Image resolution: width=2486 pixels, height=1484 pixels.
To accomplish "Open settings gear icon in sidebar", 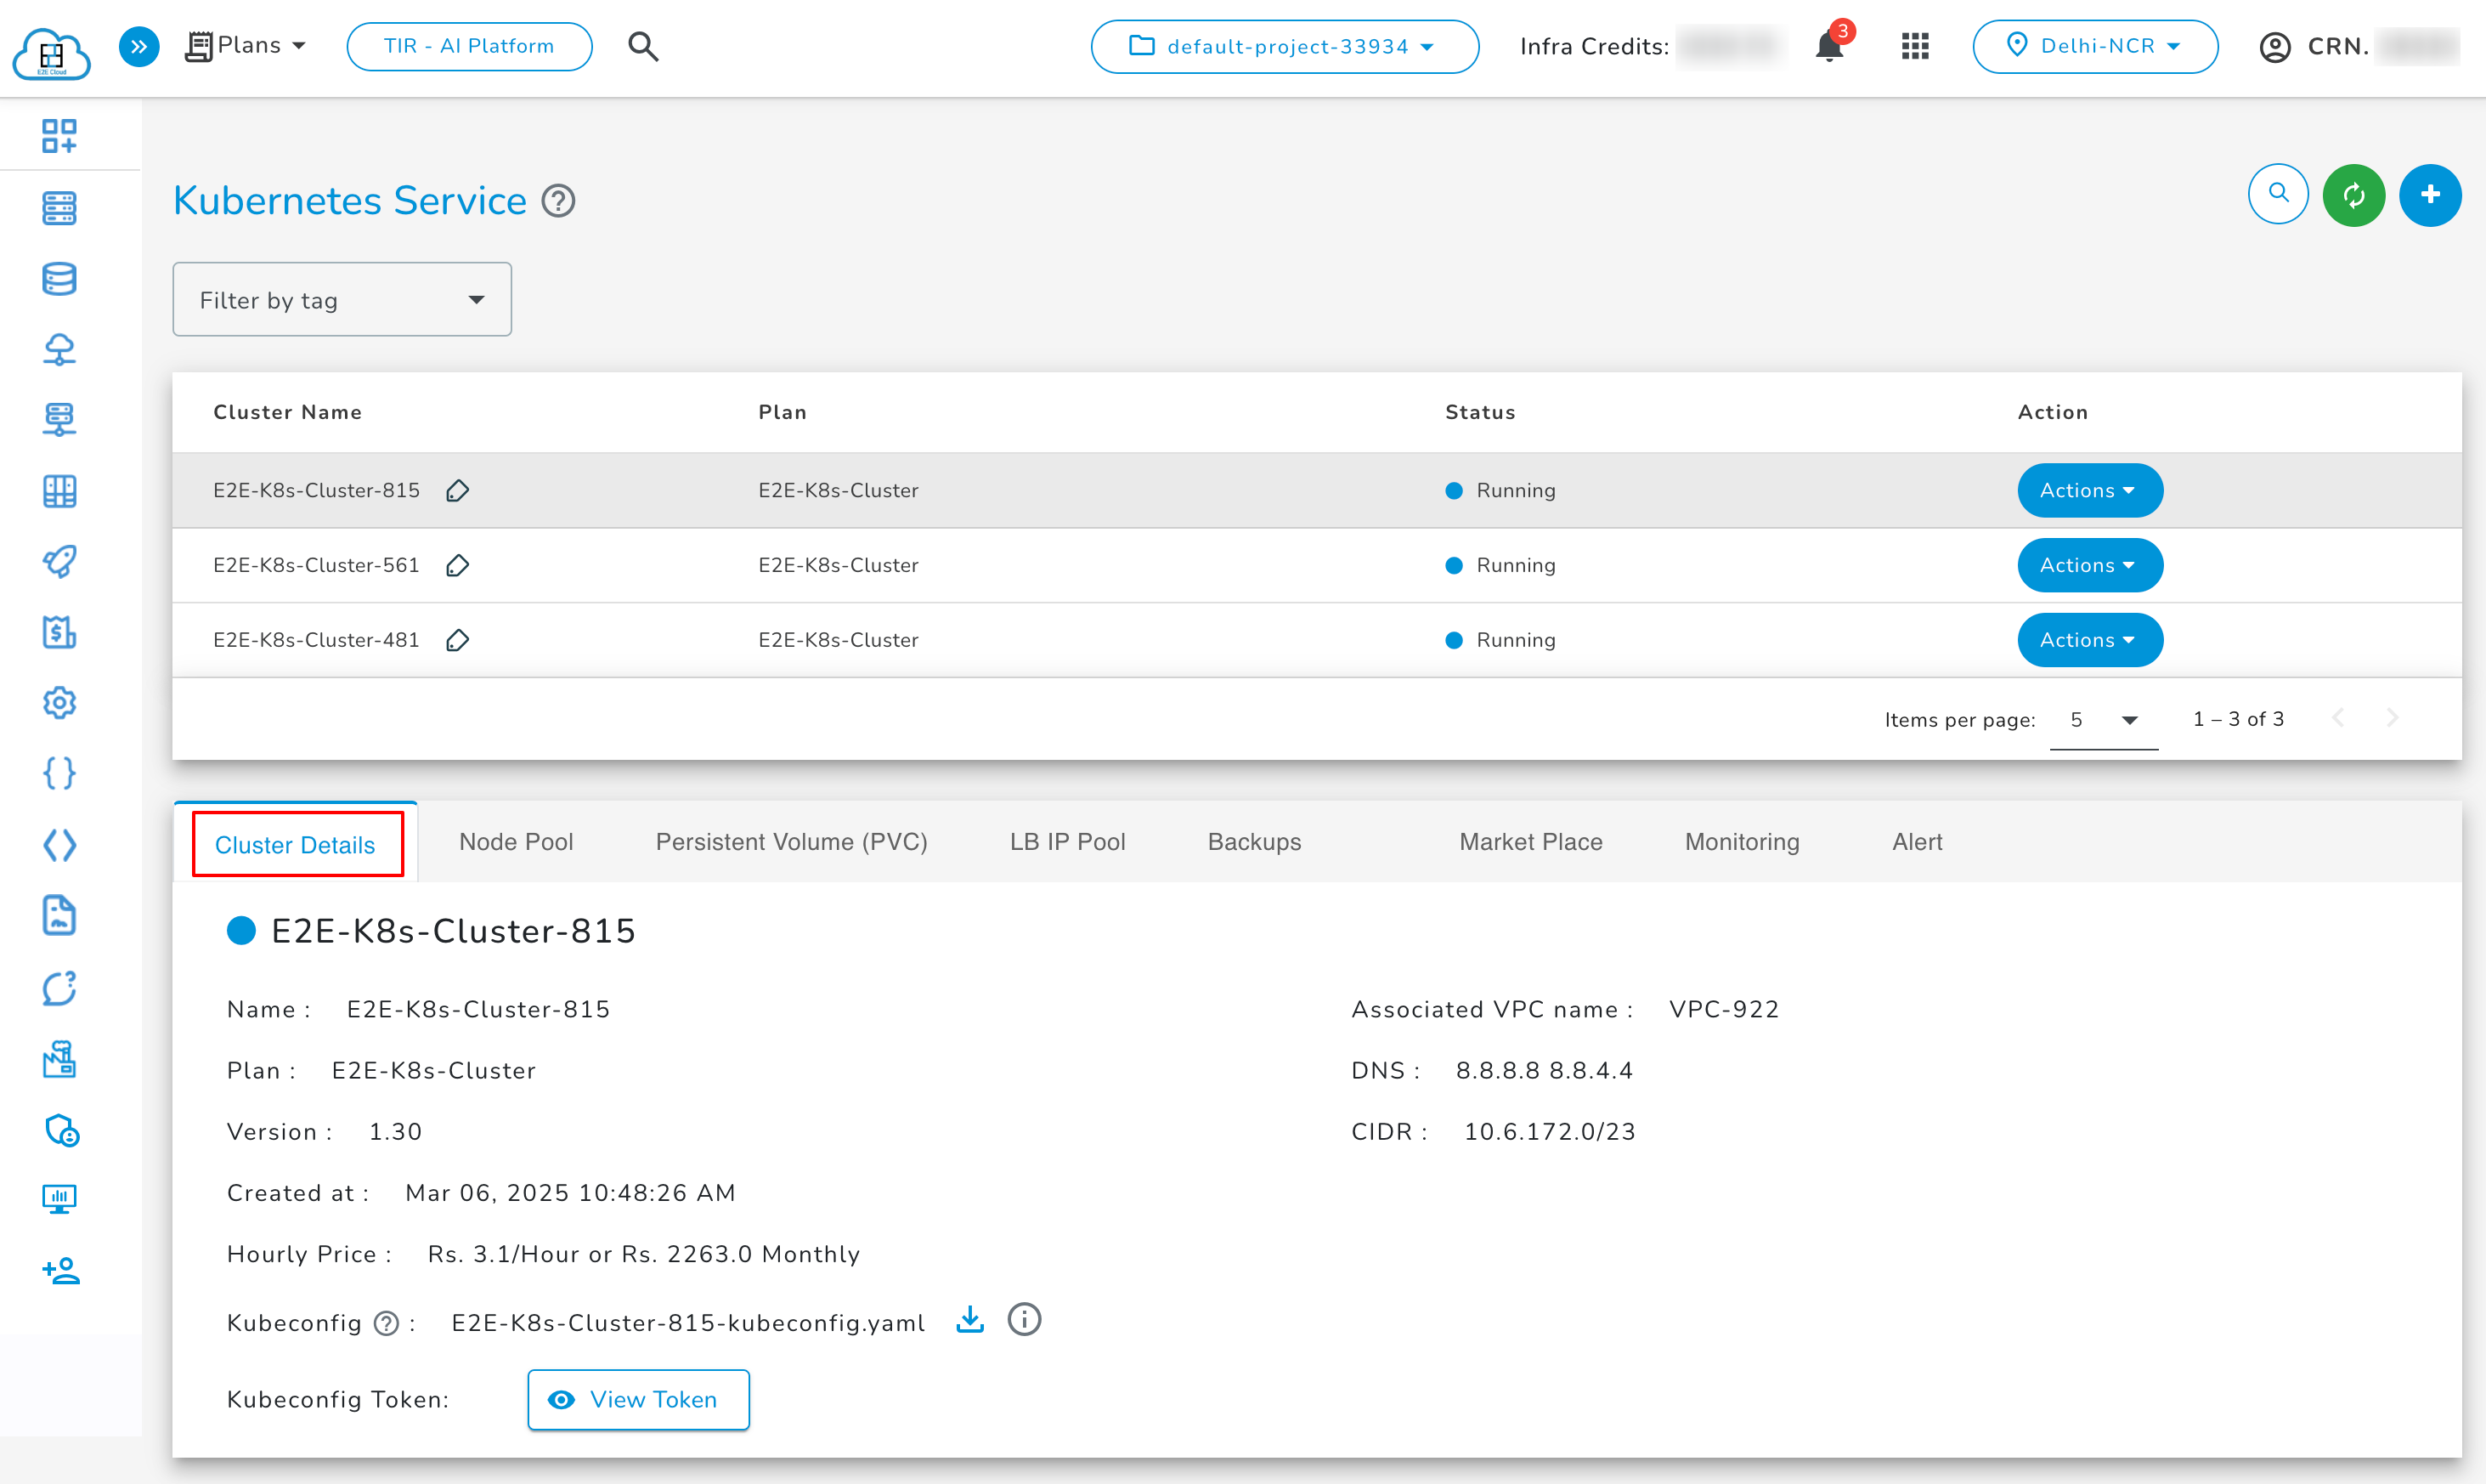I will (59, 703).
